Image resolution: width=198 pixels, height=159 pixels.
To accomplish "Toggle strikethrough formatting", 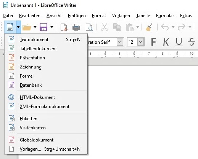I will point(192,42).
